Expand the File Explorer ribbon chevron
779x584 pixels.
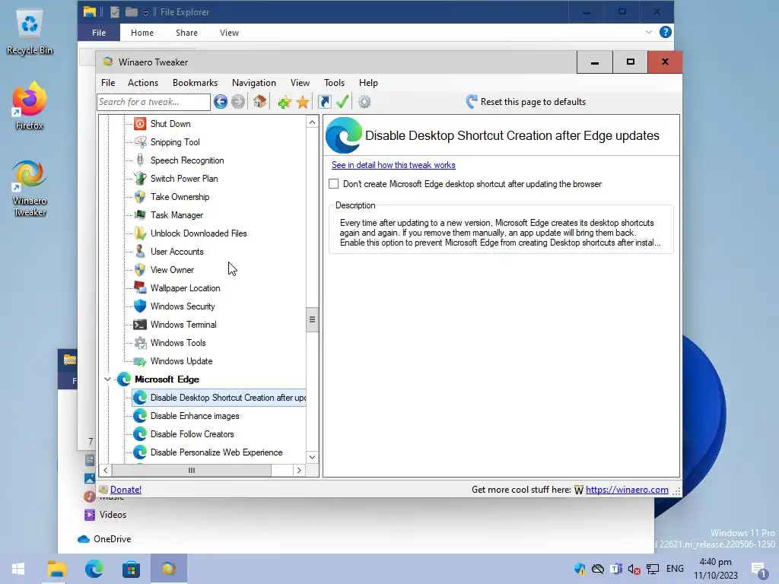(649, 32)
